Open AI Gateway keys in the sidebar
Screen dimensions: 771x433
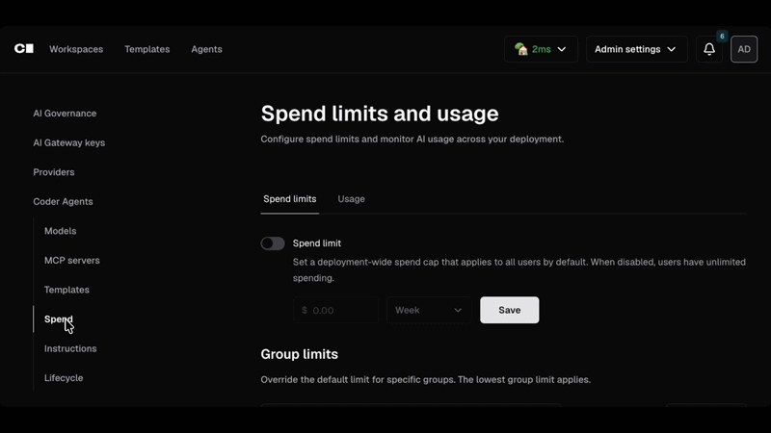pyautogui.click(x=68, y=142)
